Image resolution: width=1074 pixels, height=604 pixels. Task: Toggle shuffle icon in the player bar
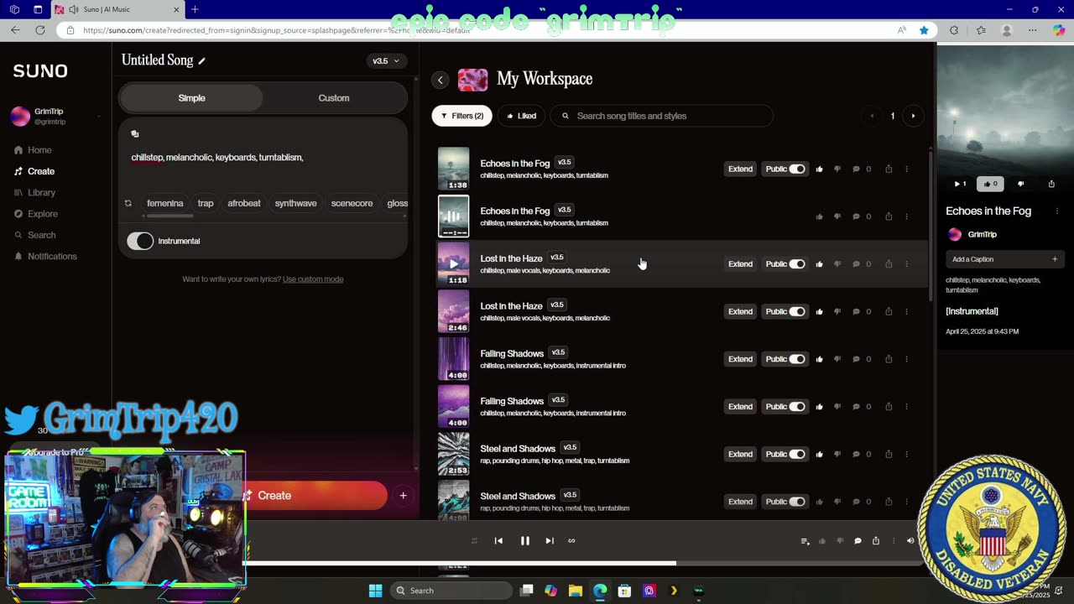[474, 541]
